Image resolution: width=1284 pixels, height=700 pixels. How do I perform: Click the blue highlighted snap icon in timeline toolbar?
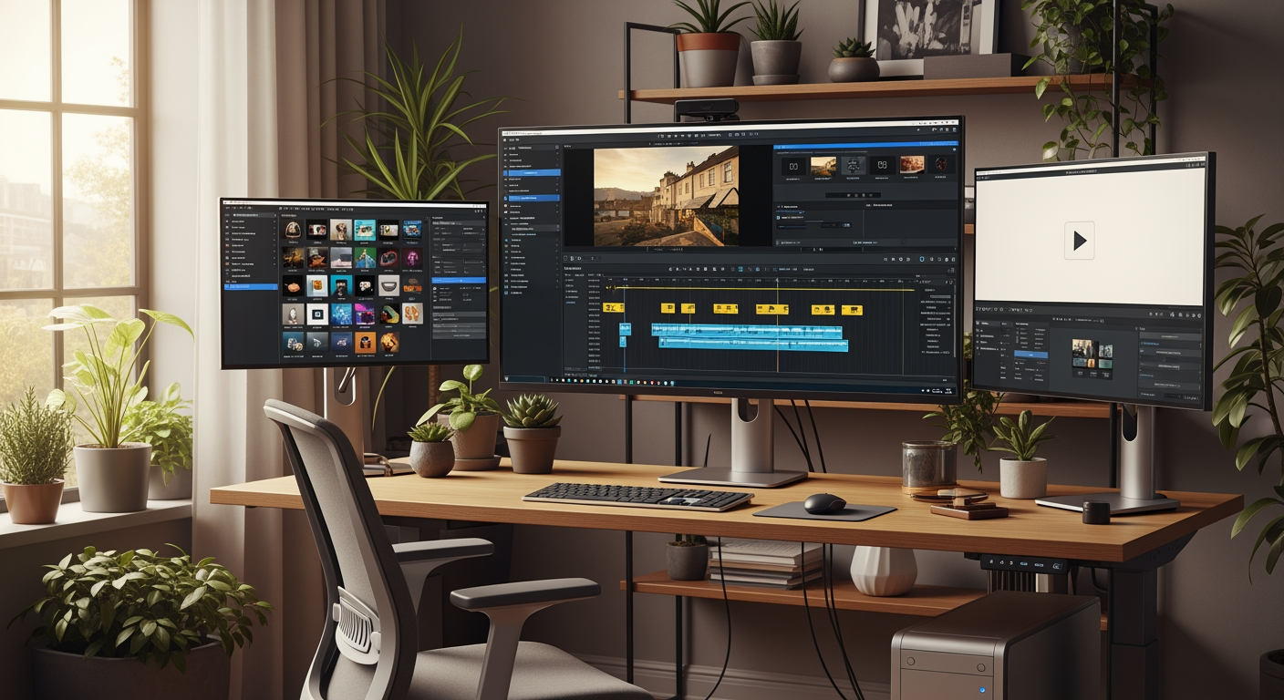click(740, 270)
